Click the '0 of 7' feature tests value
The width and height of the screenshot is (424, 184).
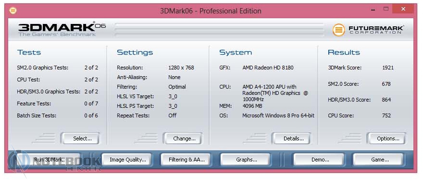point(91,103)
